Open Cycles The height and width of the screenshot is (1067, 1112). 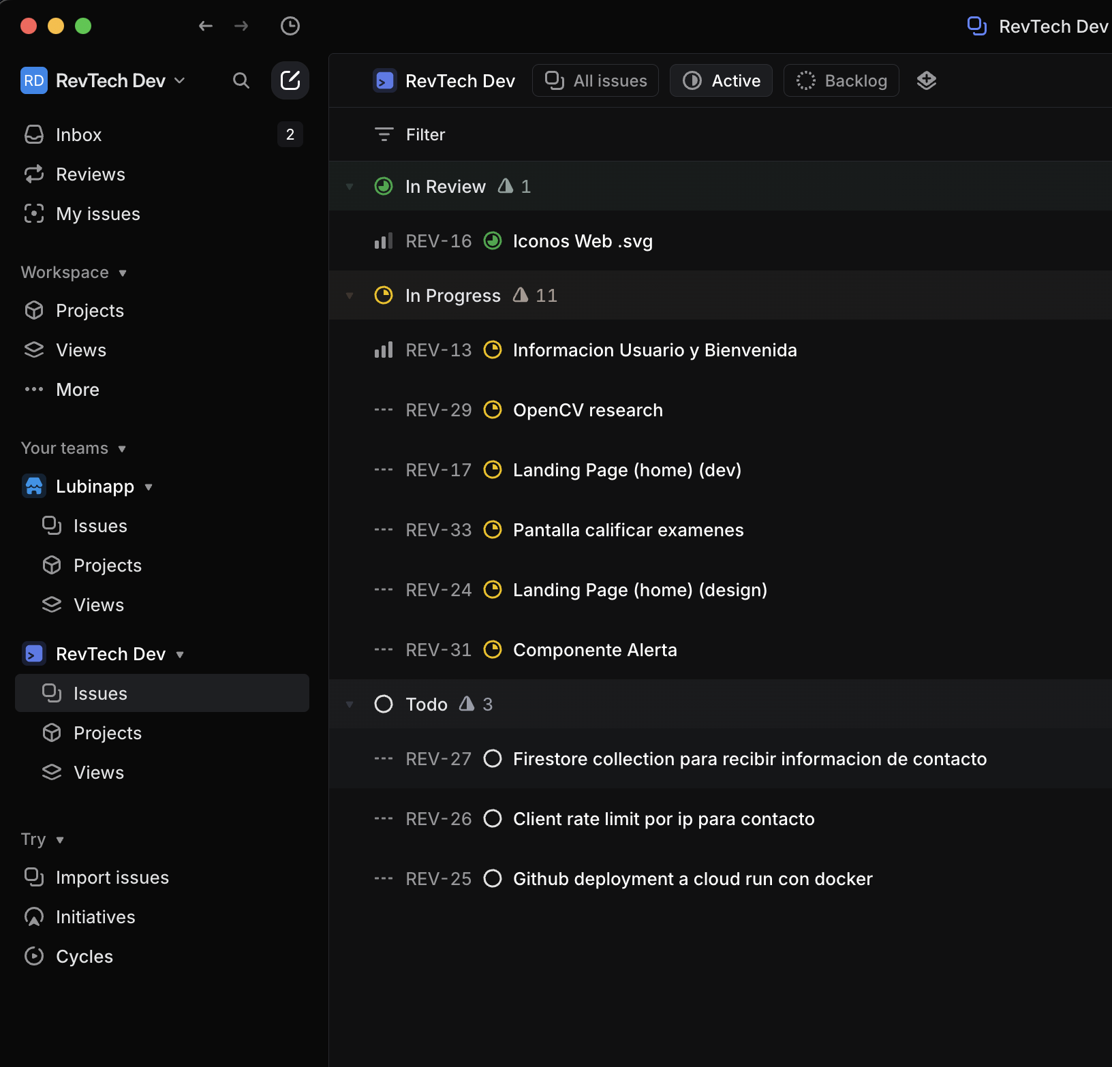coord(162,957)
